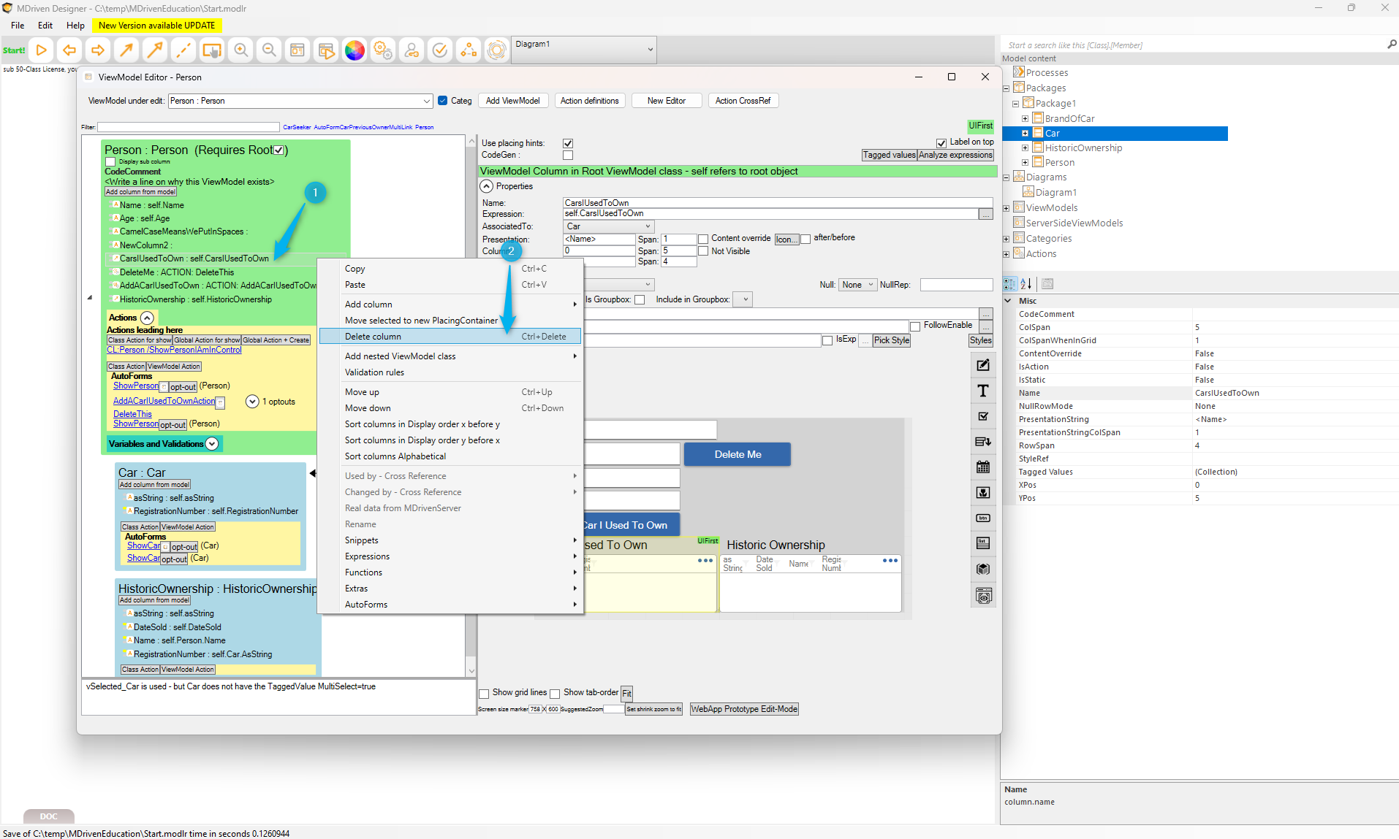1399x839 pixels.
Task: Click the 'btn' button widget icon
Action: tap(983, 518)
